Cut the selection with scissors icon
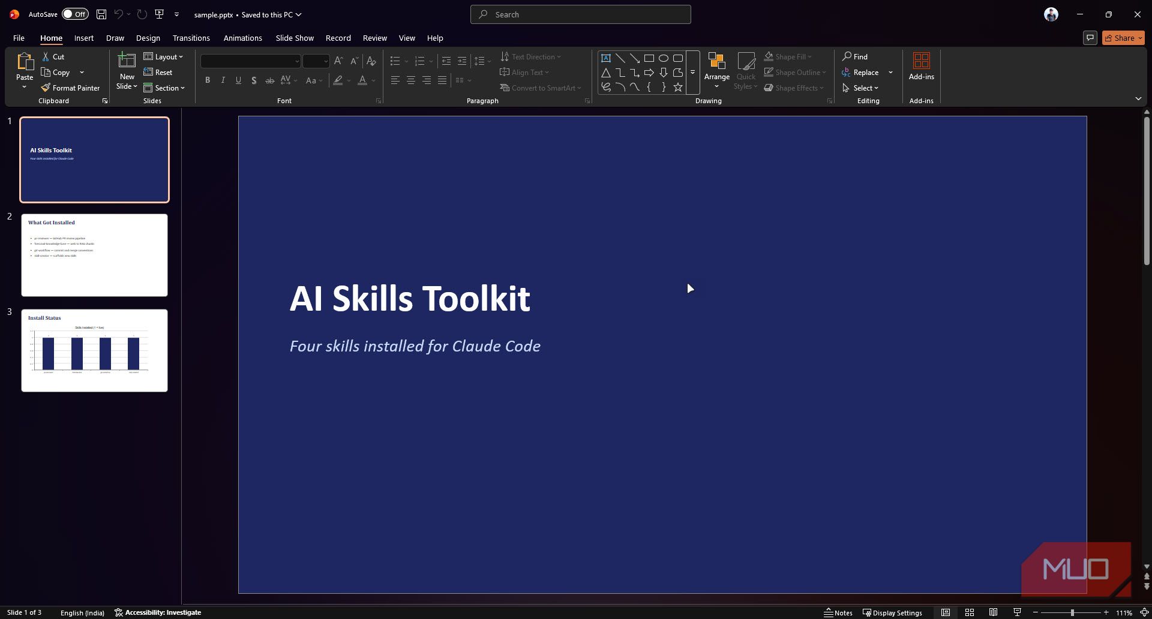Screen dimensions: 1152x619 click(46, 56)
